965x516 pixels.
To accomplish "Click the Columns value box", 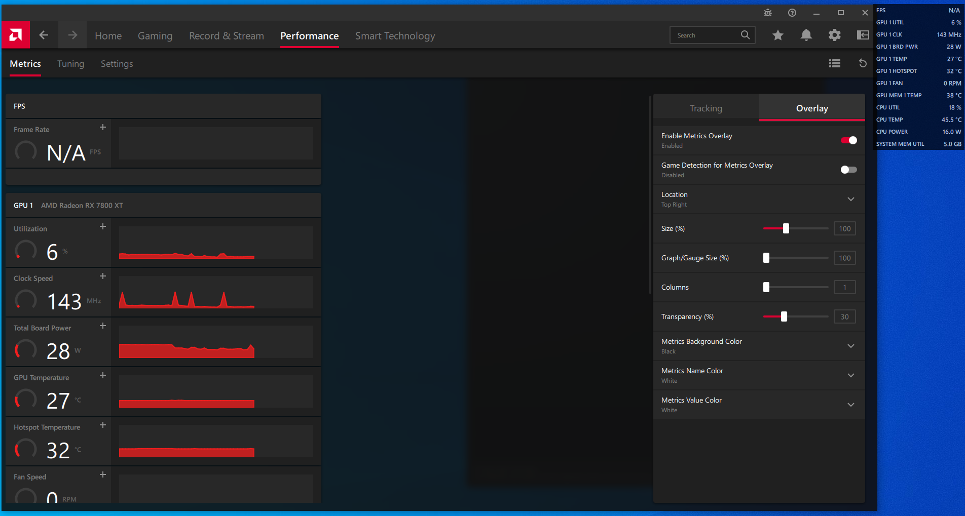I will tap(845, 287).
